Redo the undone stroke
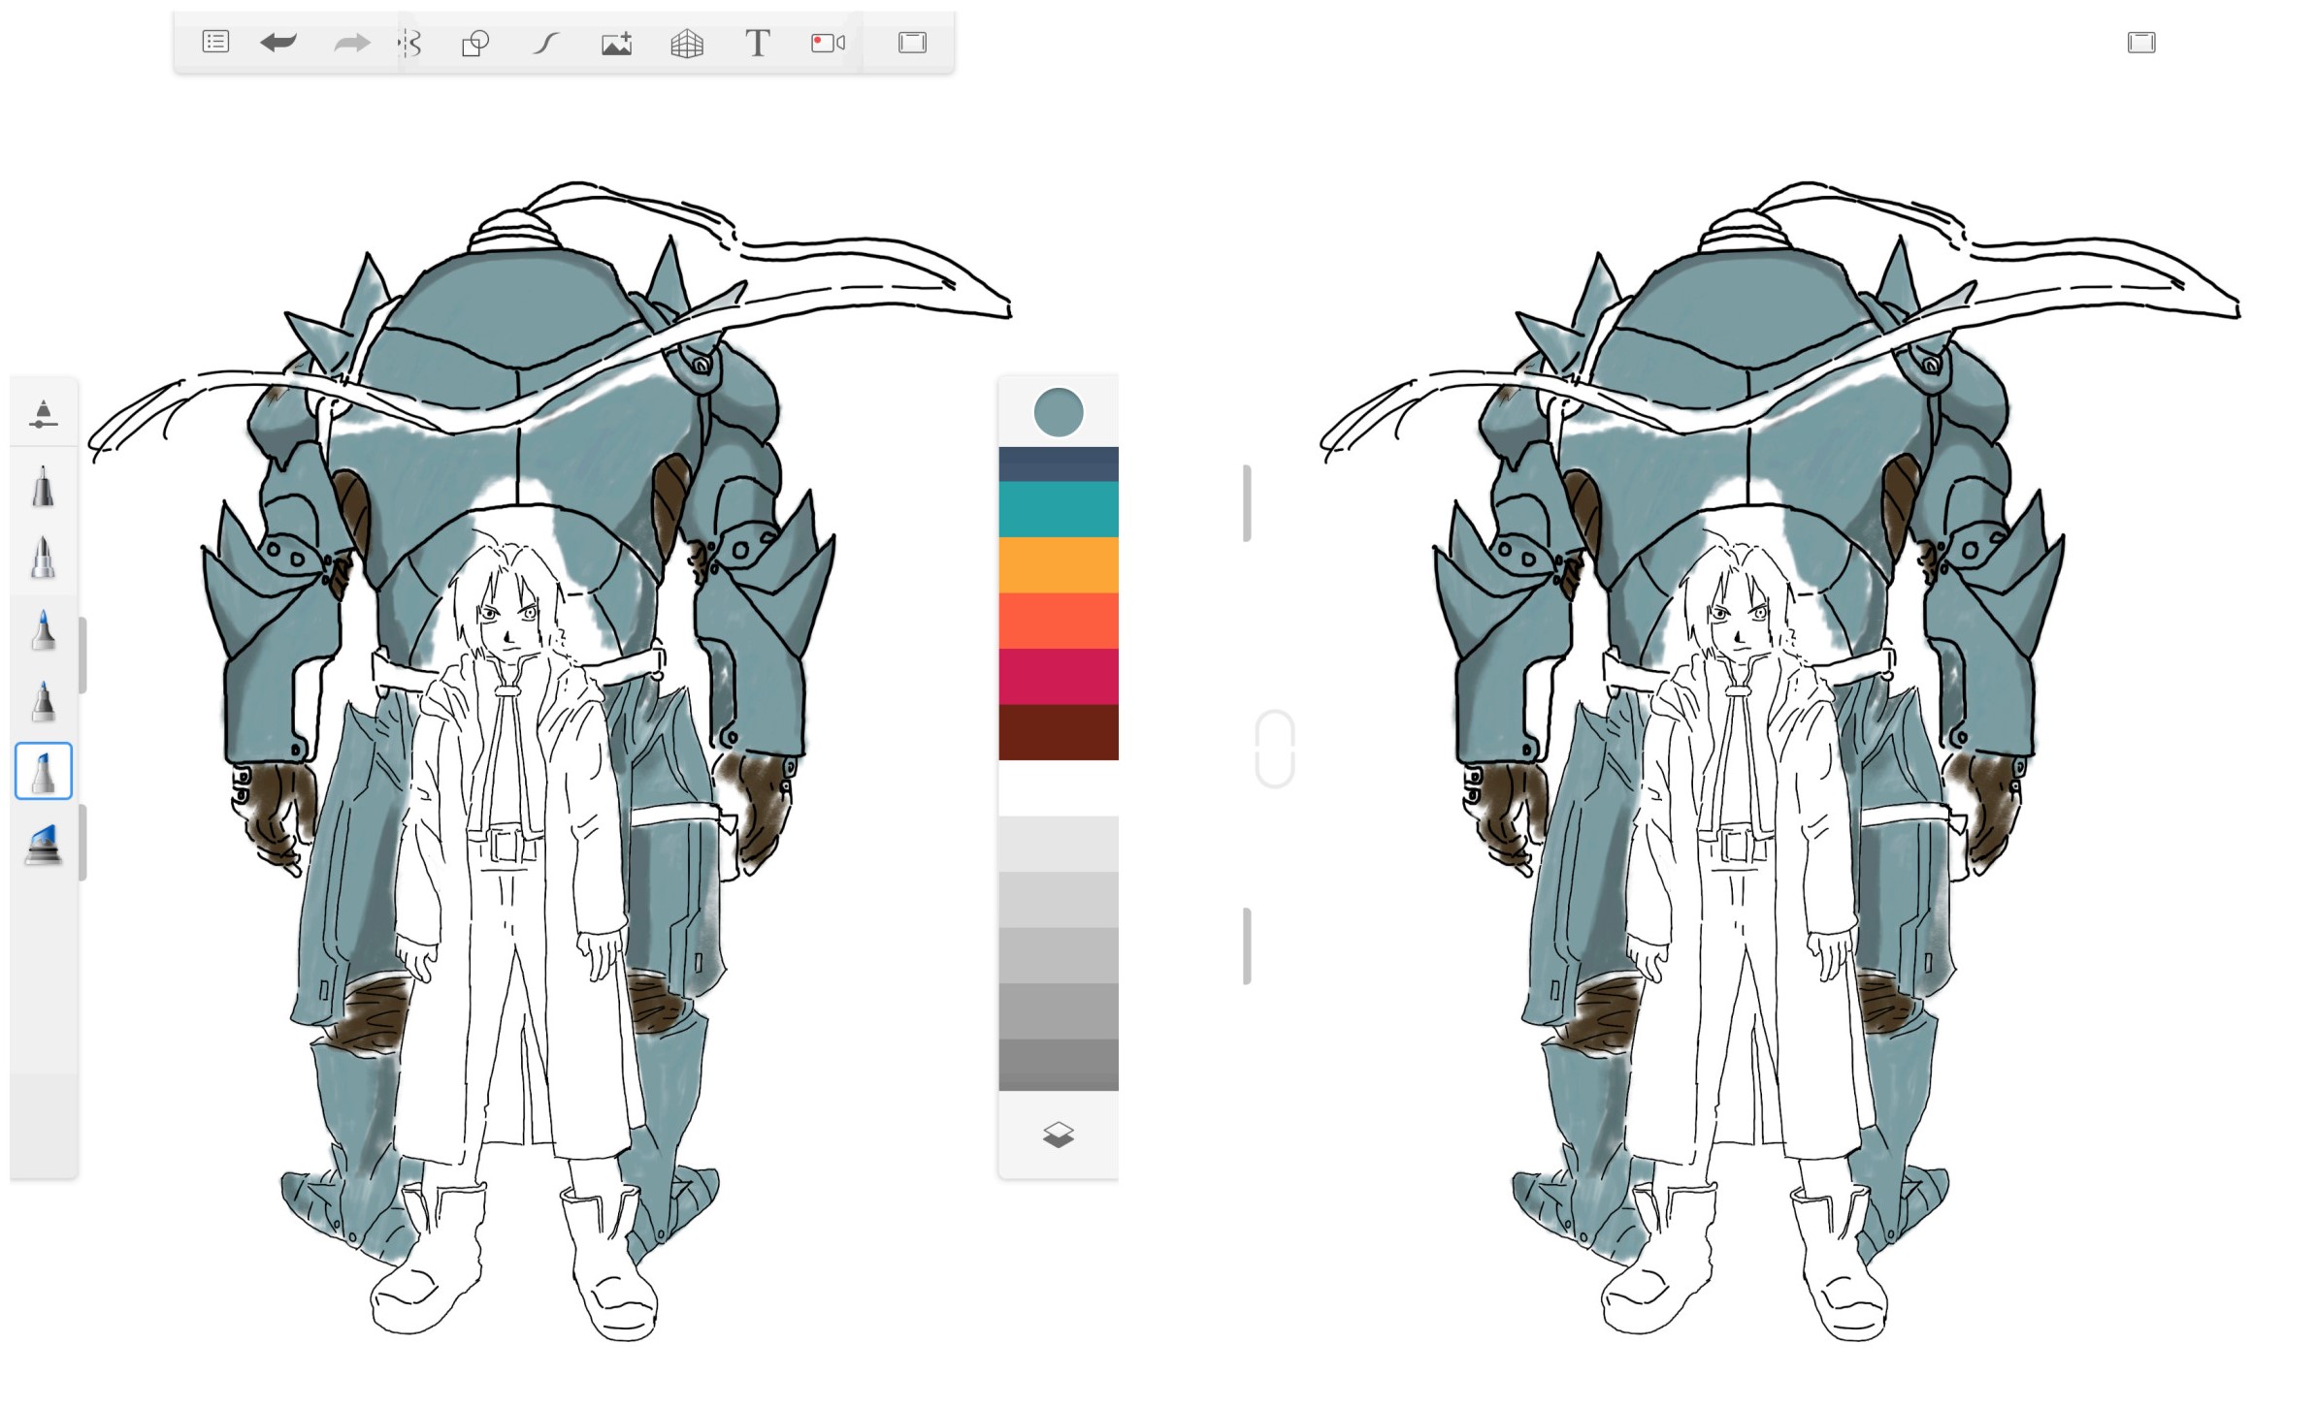Viewport: 2317px width, 1408px height. 351,43
